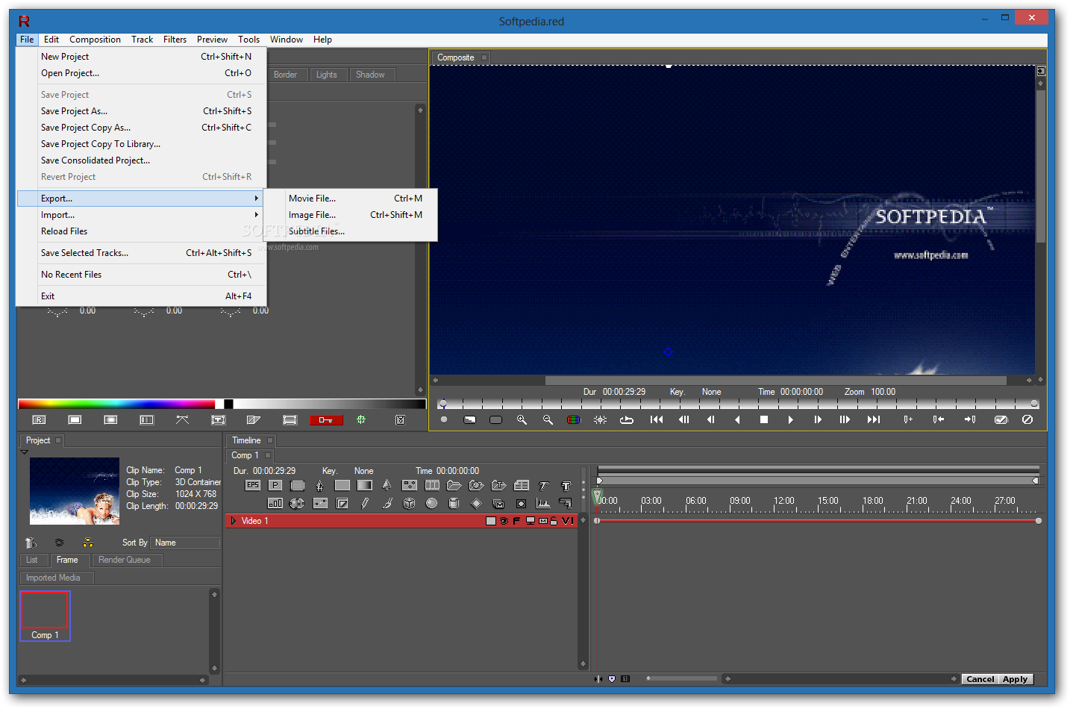Play the composition in reverse

coord(737,419)
